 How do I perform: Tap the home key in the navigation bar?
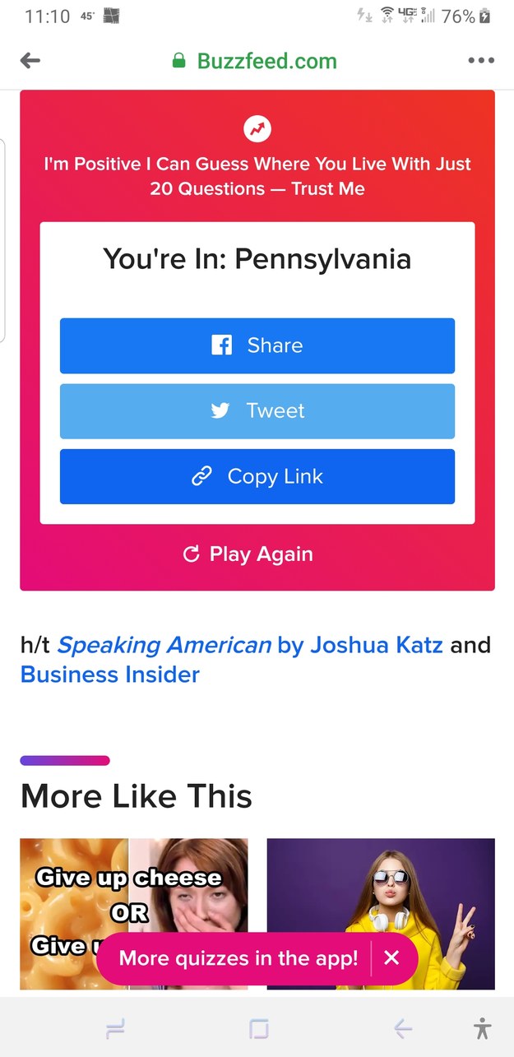click(x=257, y=1028)
